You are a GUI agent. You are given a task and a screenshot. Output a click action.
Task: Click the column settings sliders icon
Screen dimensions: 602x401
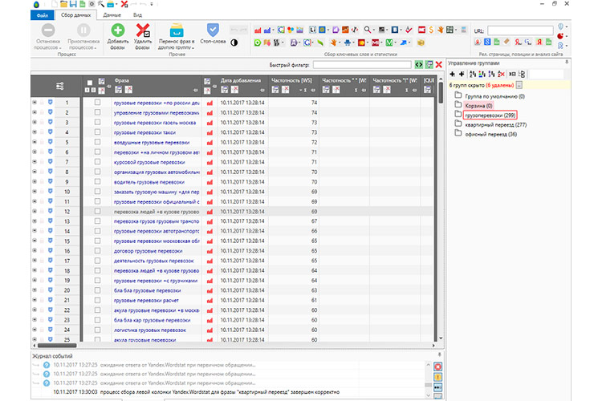[60, 86]
